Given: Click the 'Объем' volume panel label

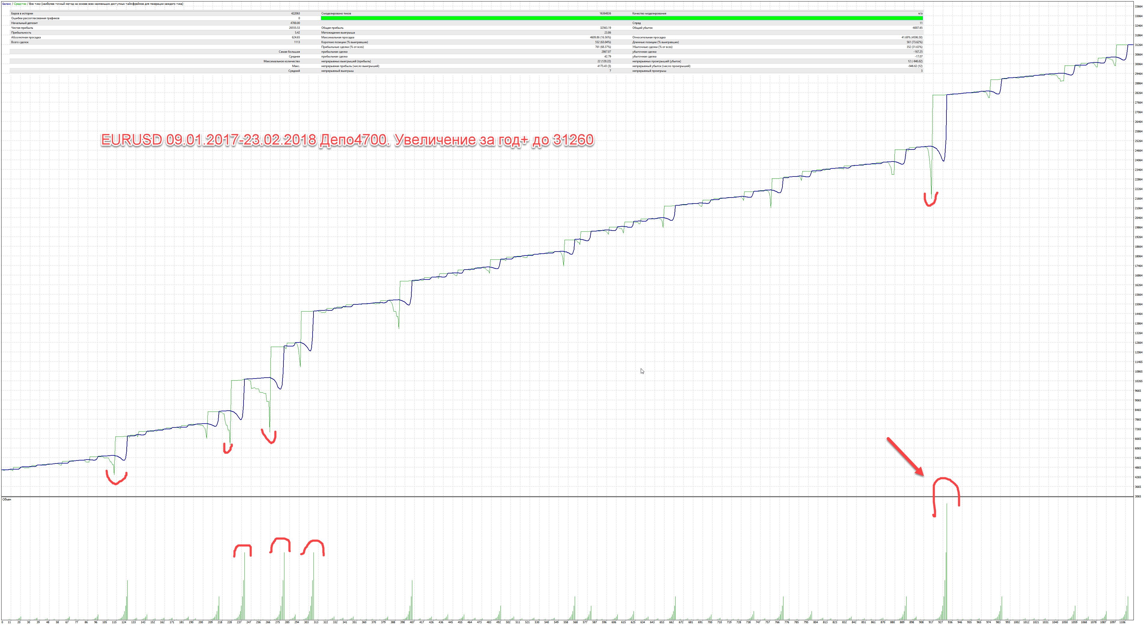Looking at the screenshot, I should point(7,500).
